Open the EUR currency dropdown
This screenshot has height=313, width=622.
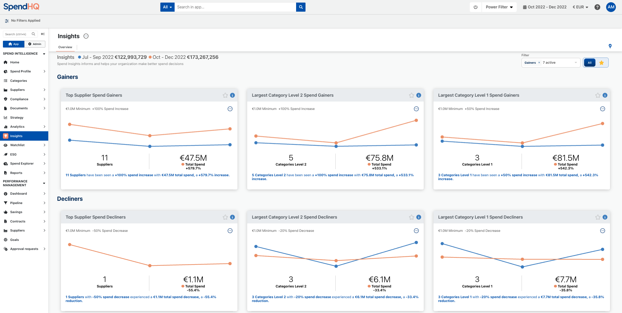pos(580,7)
